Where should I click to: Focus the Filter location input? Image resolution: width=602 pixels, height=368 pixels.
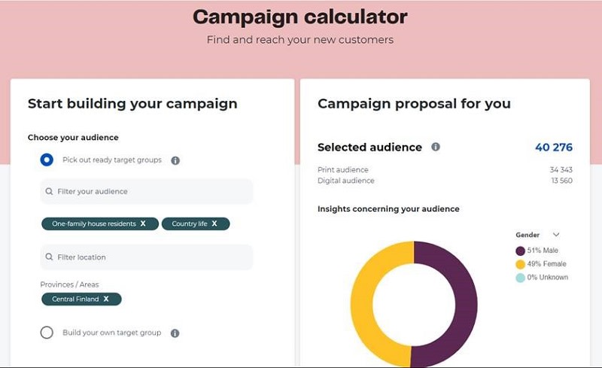click(147, 257)
